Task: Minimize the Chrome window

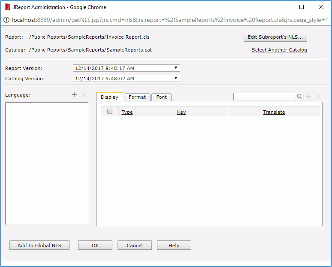Action: (x=282, y=7)
